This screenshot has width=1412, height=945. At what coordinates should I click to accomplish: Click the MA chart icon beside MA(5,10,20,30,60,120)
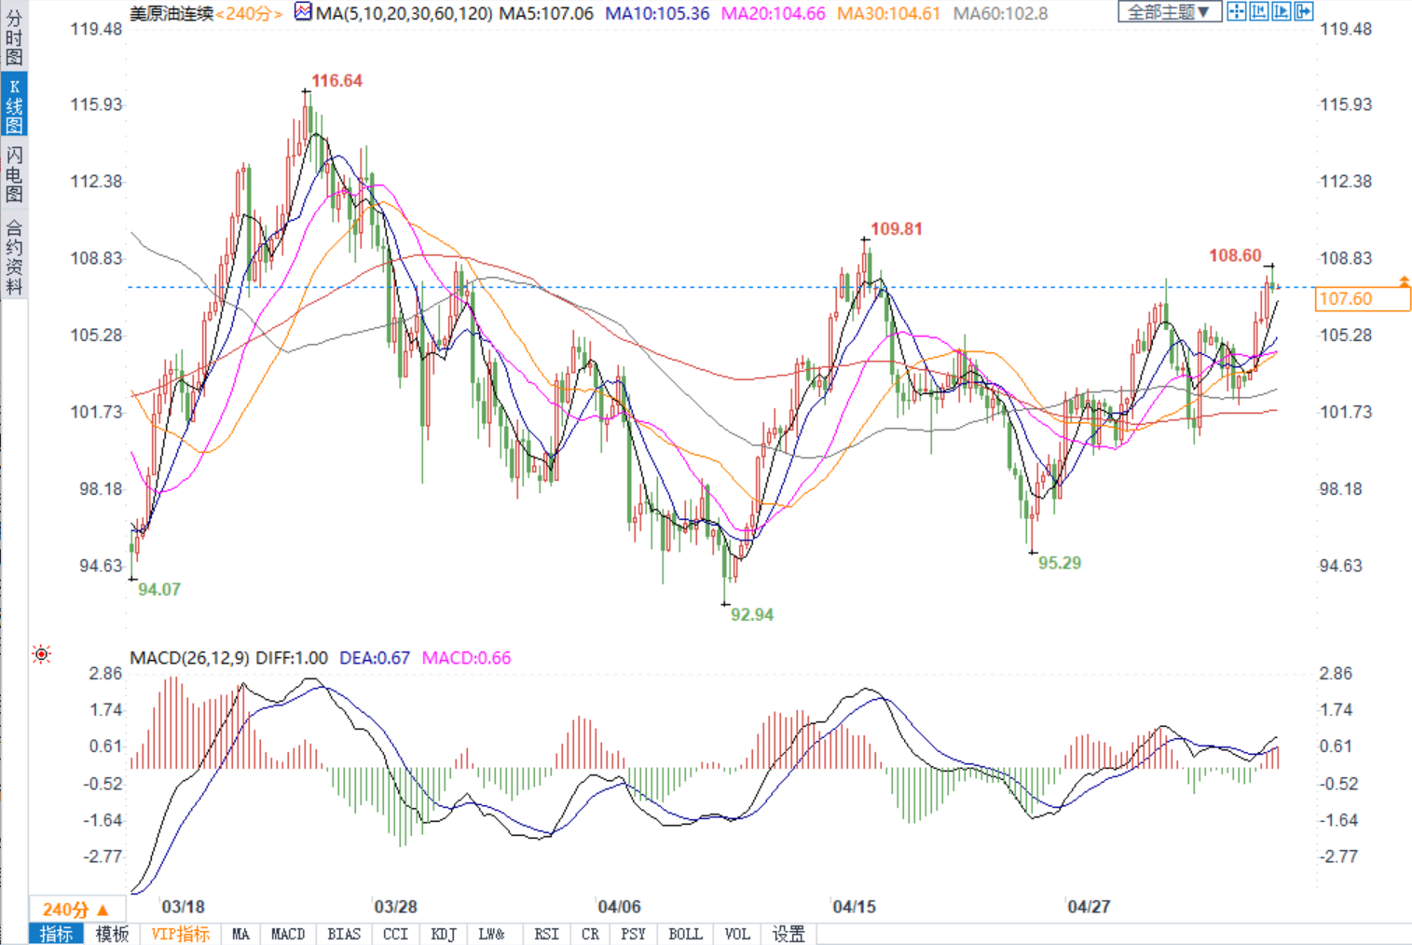pos(303,12)
